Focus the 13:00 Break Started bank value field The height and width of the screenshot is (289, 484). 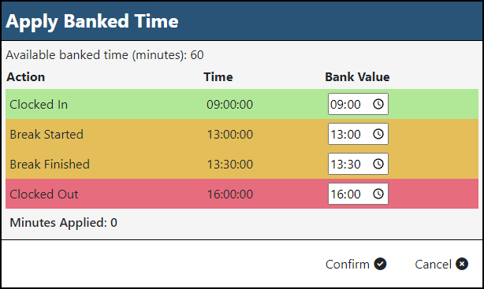[358, 134]
